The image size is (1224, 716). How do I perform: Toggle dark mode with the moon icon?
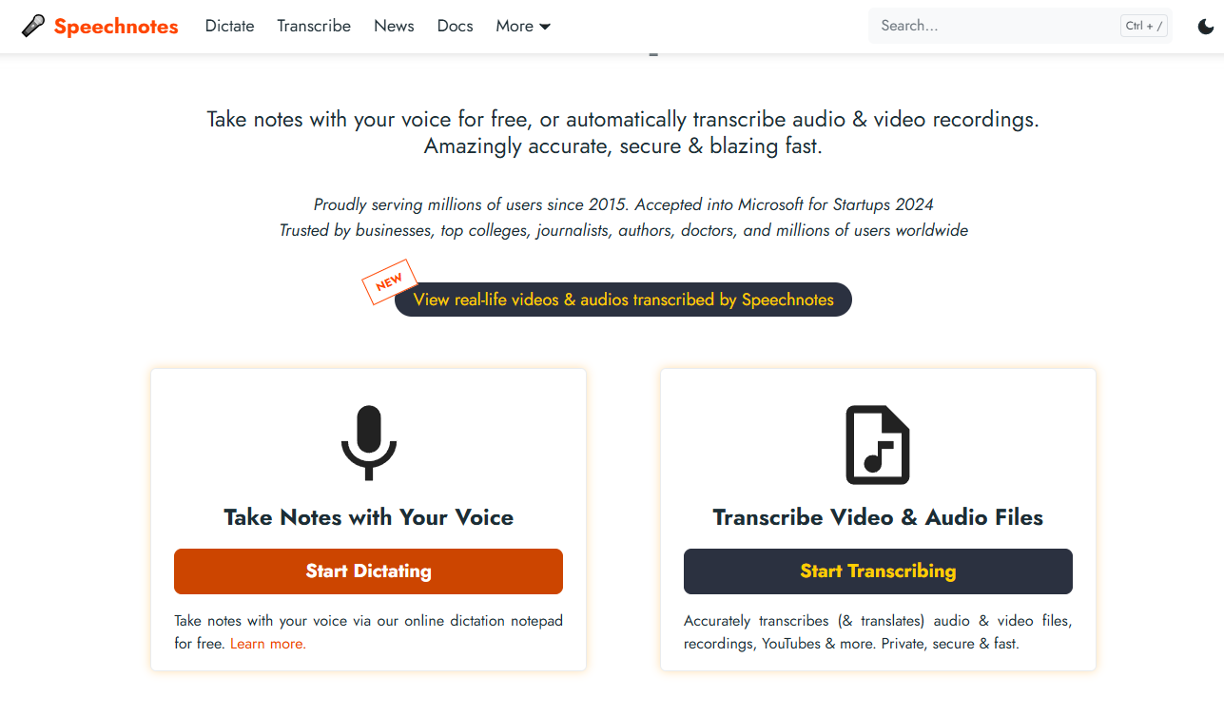pos(1205,27)
